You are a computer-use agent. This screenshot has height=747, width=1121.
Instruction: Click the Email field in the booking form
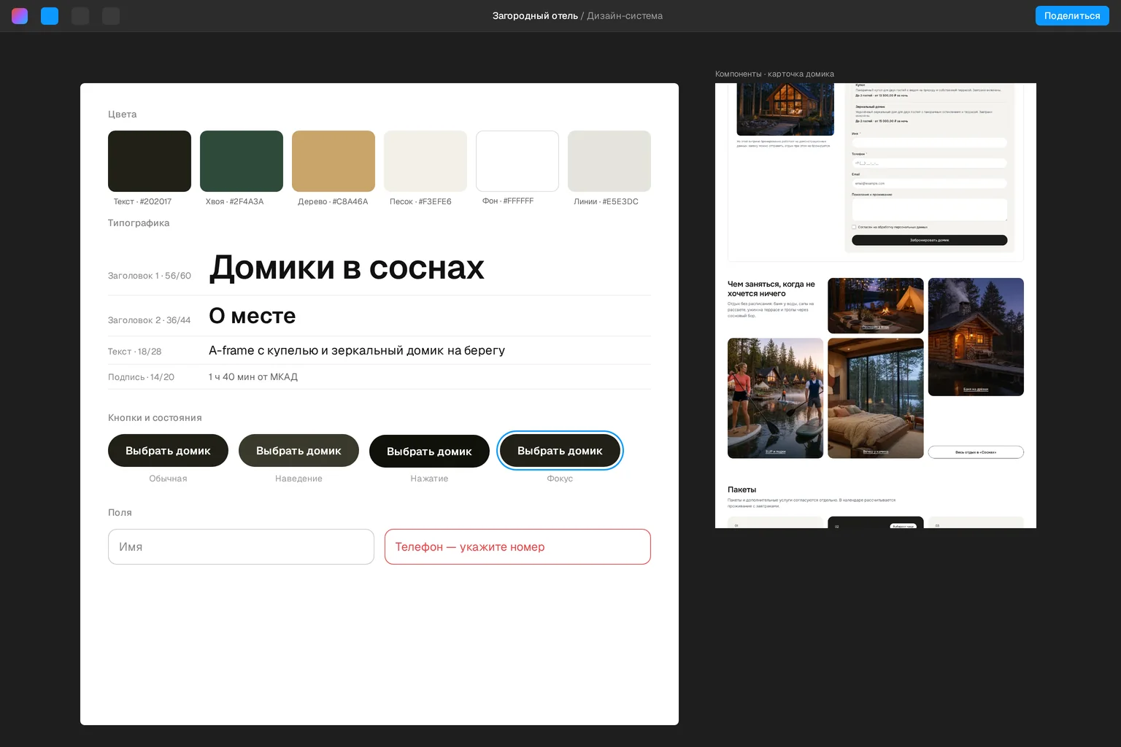click(x=930, y=183)
